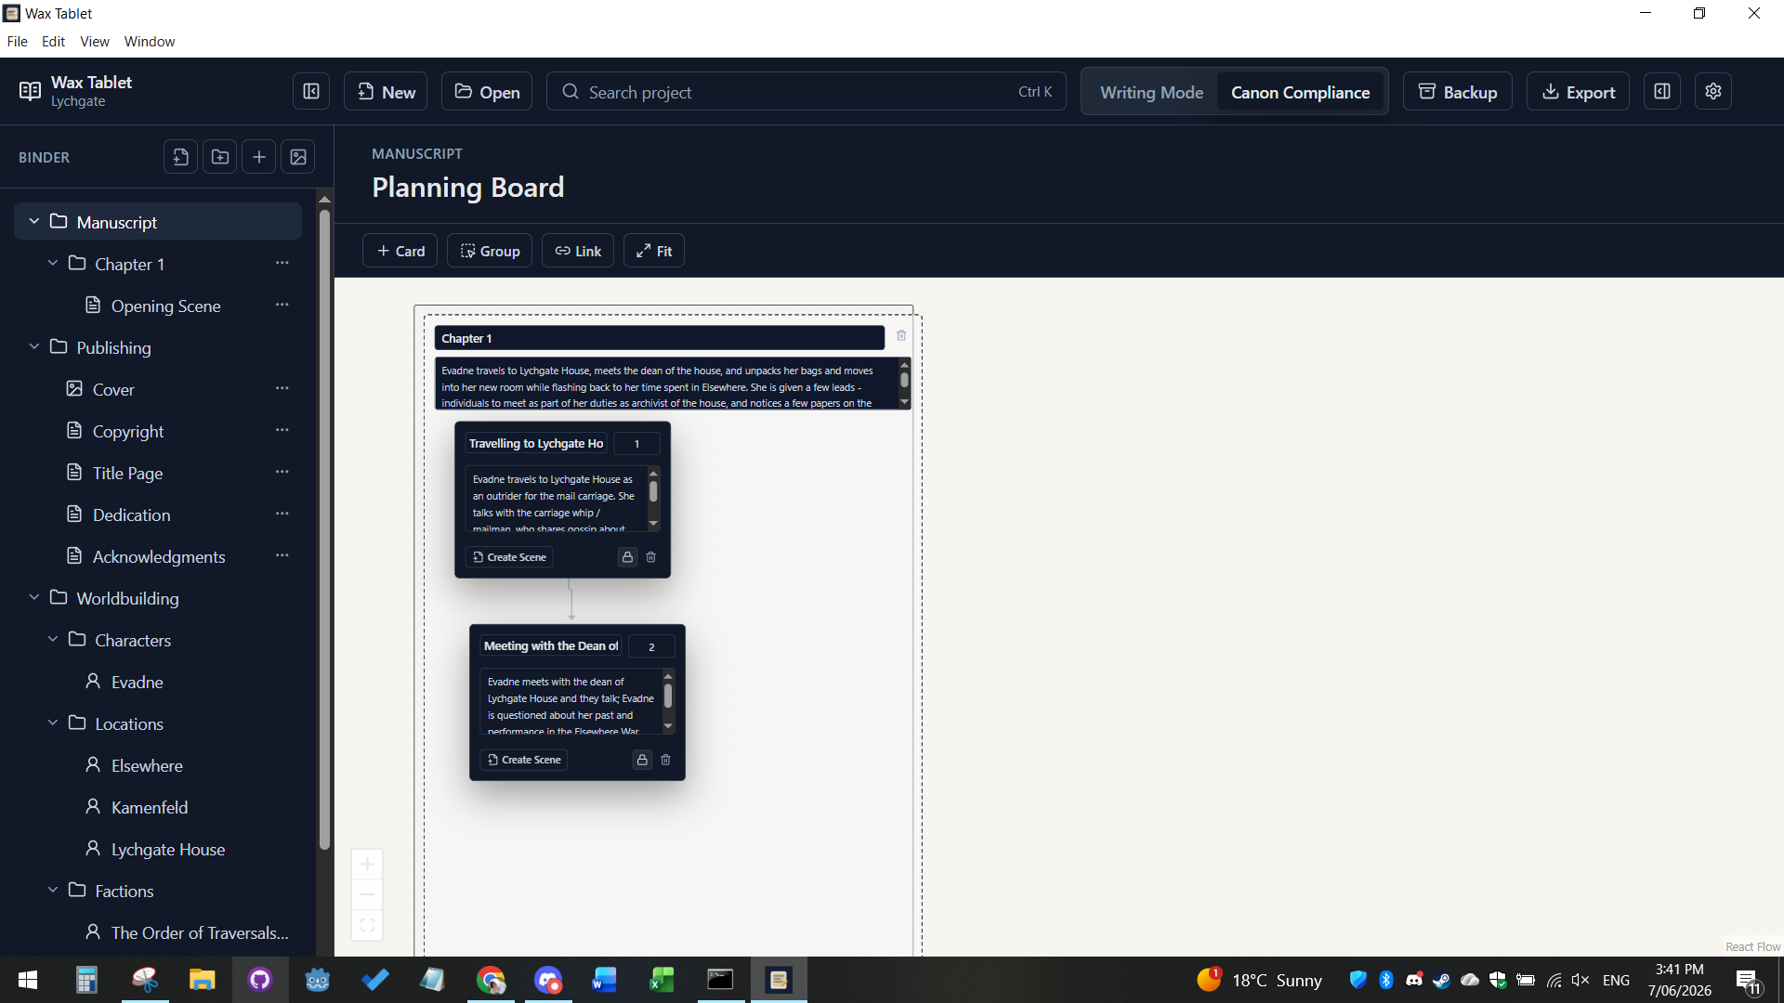1784x1003 pixels.
Task: Collapse the Characters folder
Action: [53, 639]
